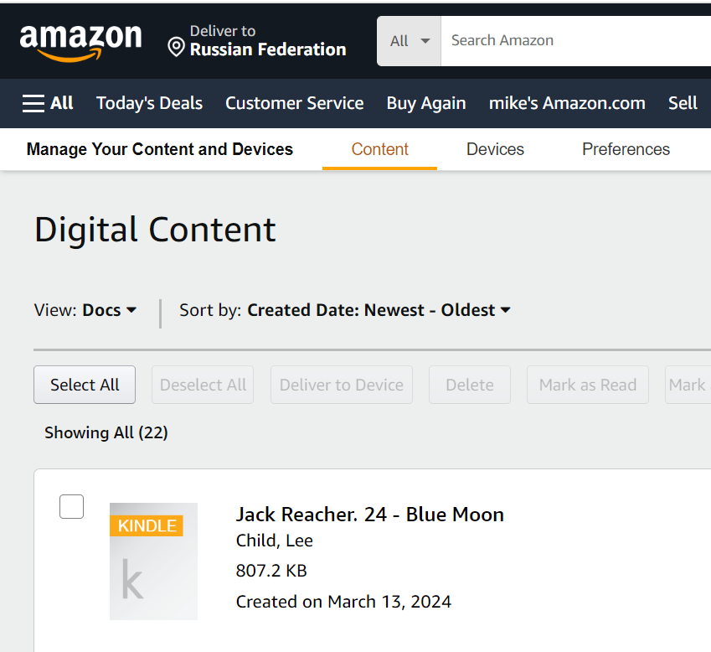Click the delivery location pin icon

coord(176,47)
